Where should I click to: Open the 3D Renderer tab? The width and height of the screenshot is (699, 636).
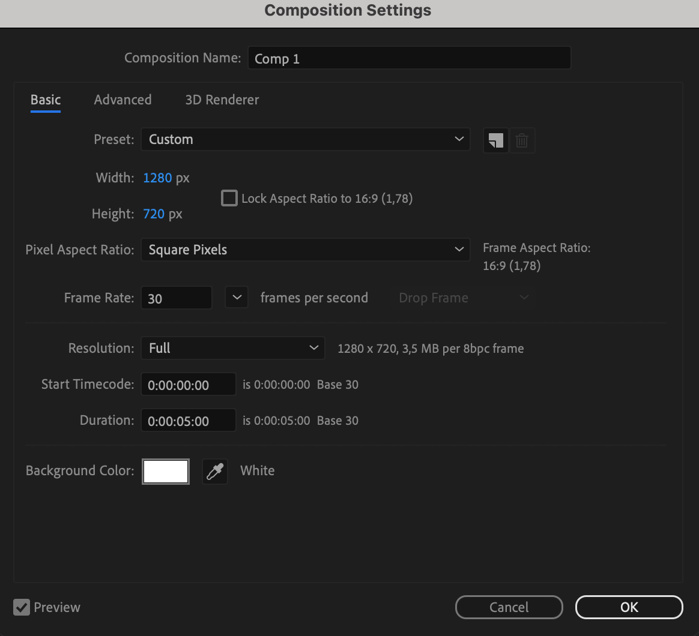tap(222, 100)
